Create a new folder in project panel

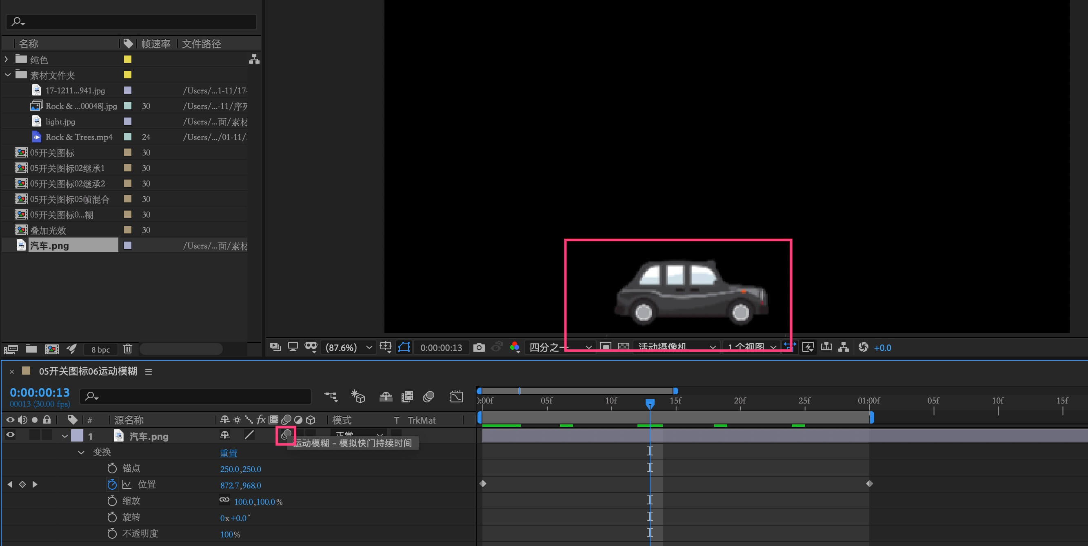coord(31,349)
